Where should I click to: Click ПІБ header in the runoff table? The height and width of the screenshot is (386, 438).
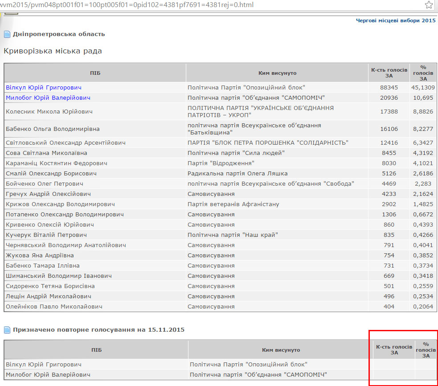(x=96, y=350)
